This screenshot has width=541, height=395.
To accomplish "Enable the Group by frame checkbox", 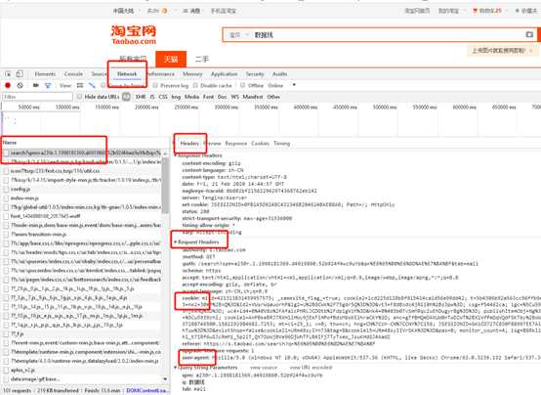I will (103, 85).
